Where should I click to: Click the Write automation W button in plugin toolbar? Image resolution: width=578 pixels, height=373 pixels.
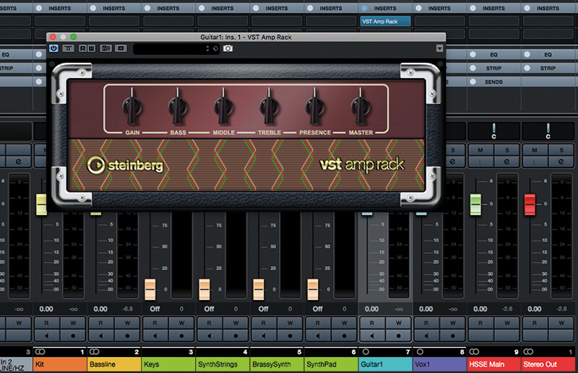(x=91, y=48)
